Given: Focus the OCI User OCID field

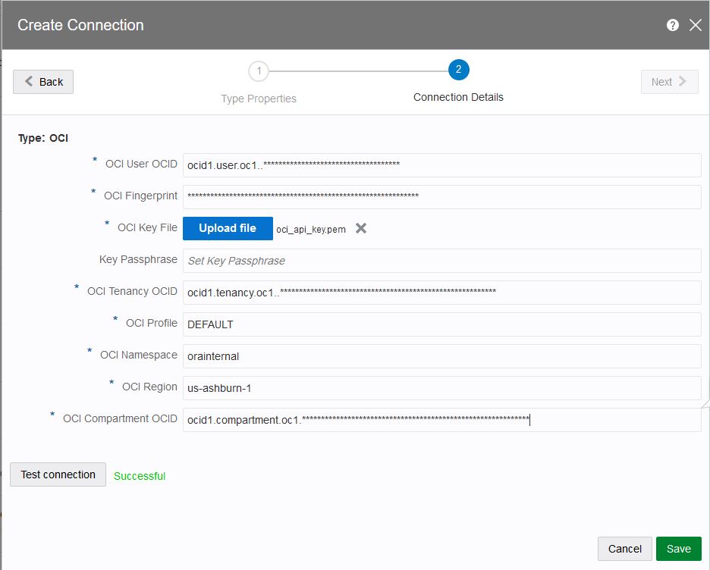Looking at the screenshot, I should [x=441, y=164].
